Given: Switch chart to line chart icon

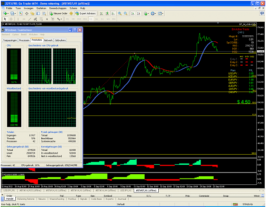Looking at the screenshot, I should click(x=113, y=13).
